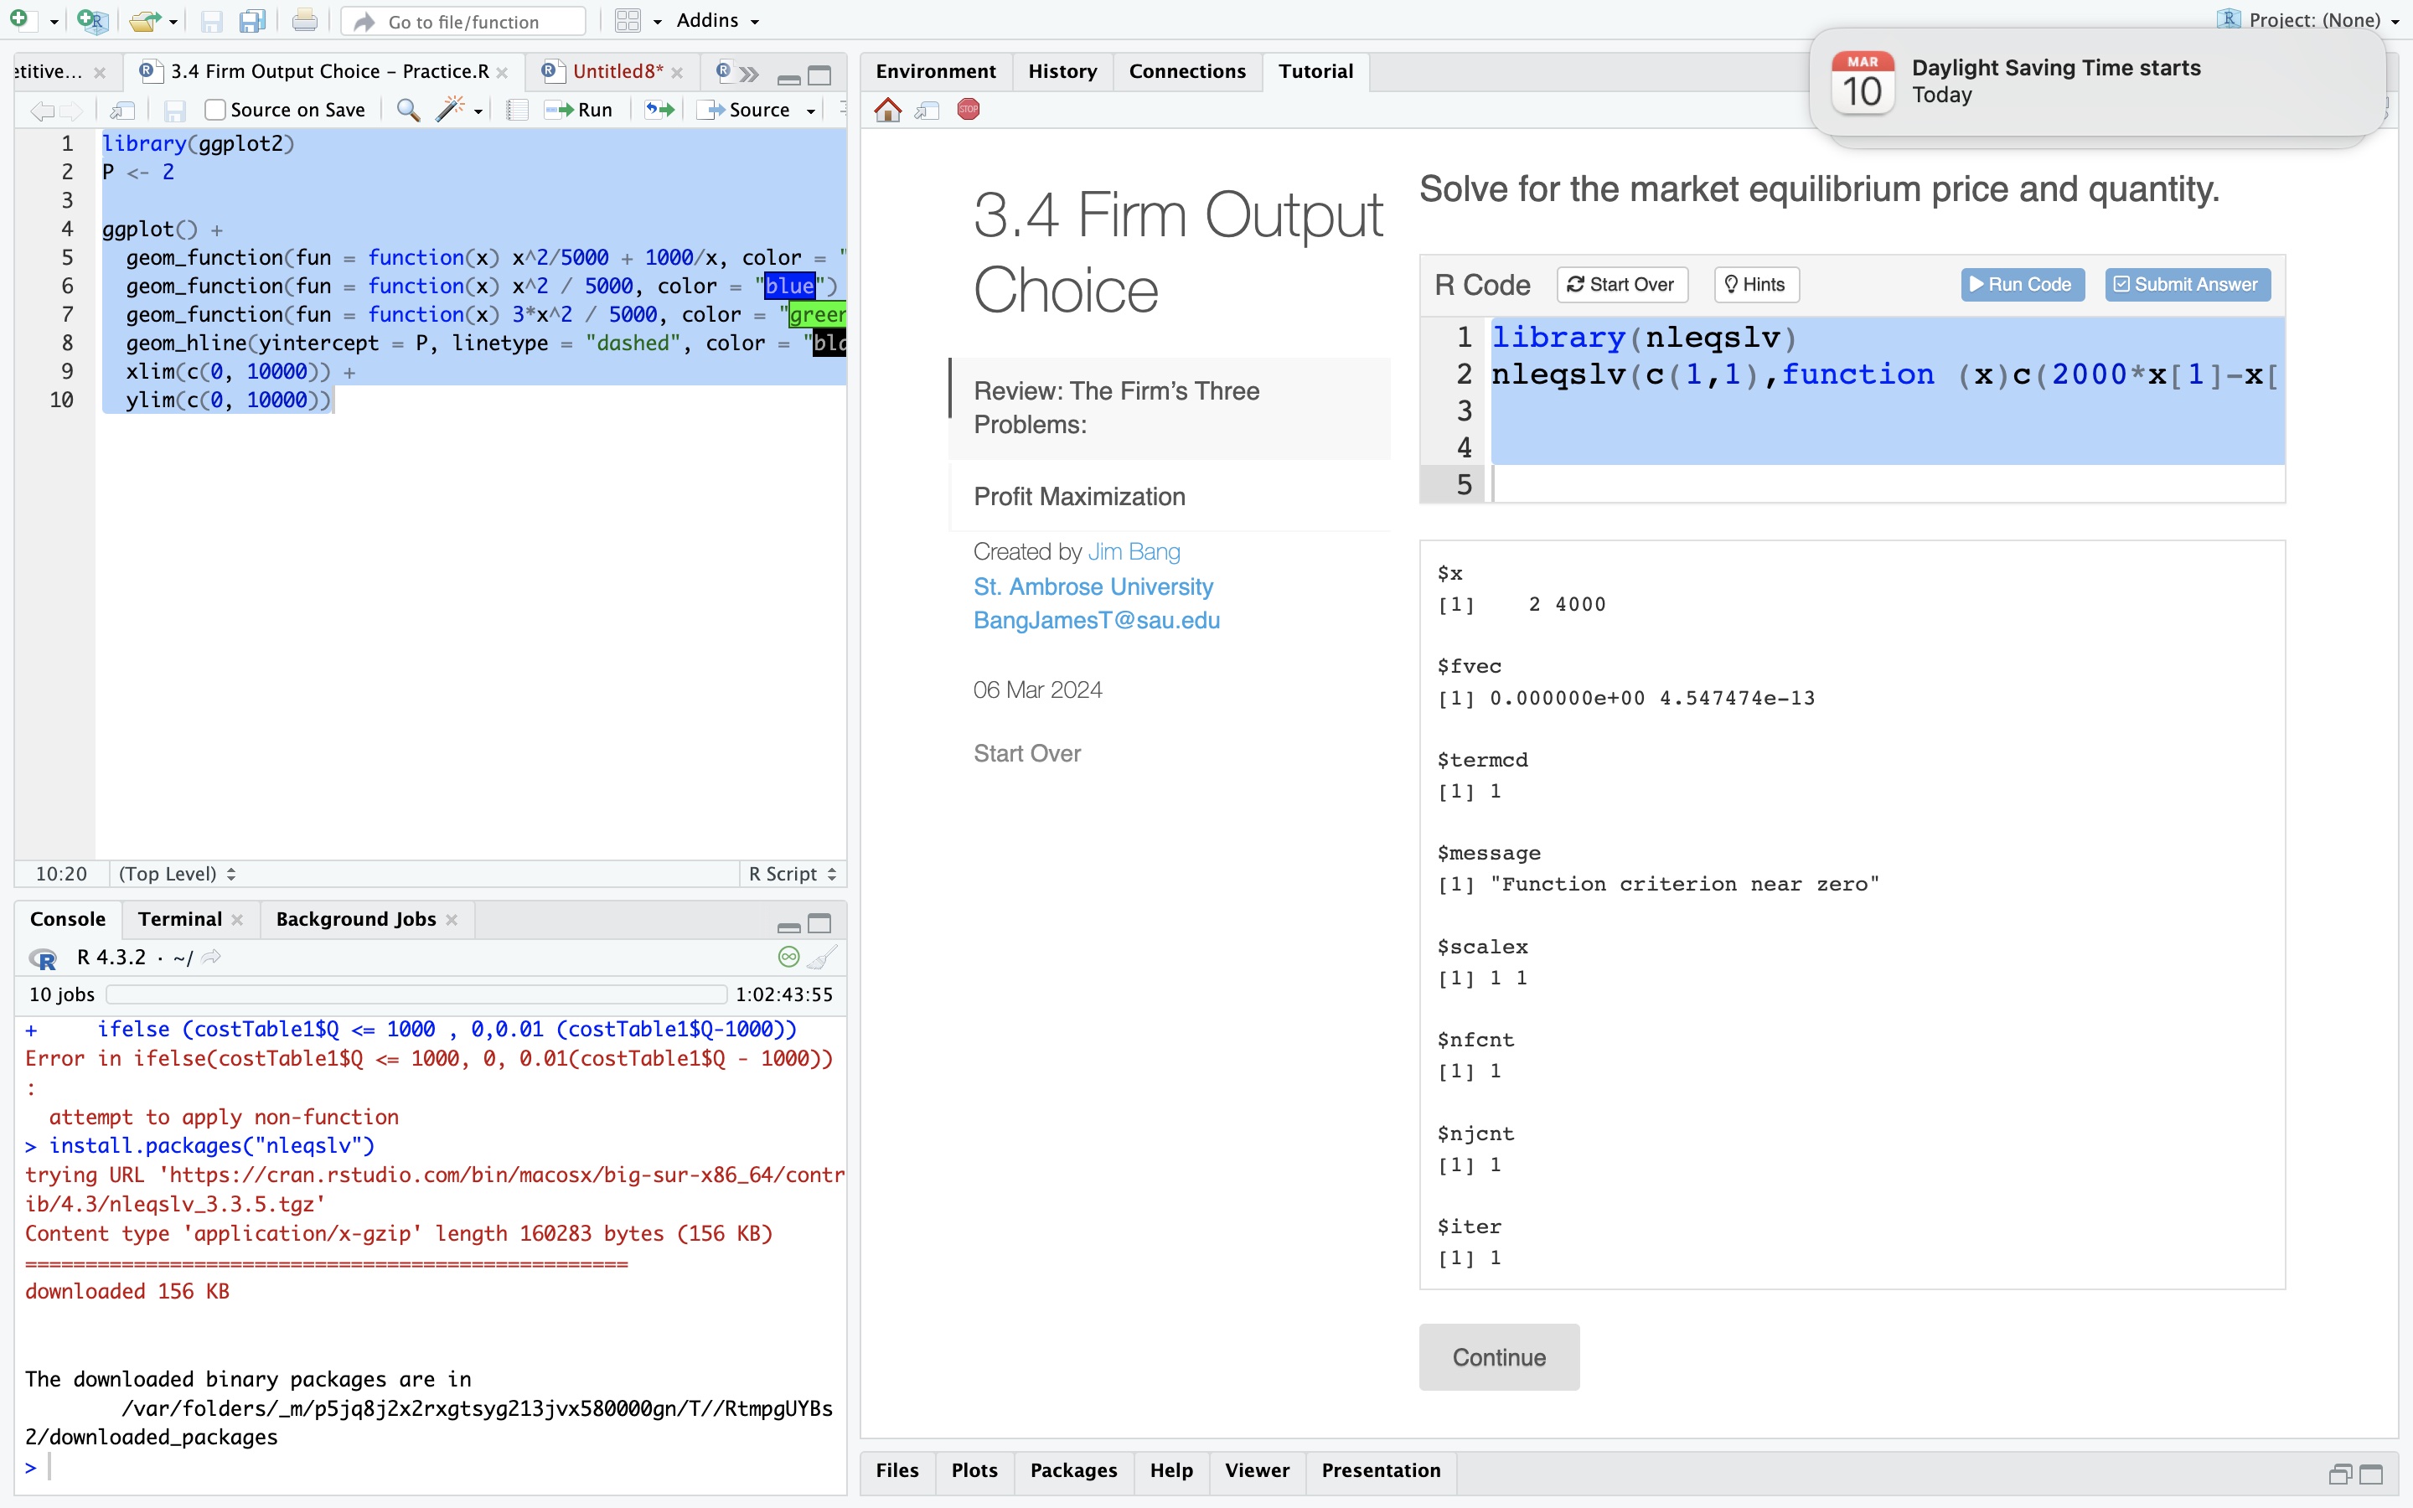
Task: Click the tutorial Home icon
Action: pyautogui.click(x=887, y=110)
